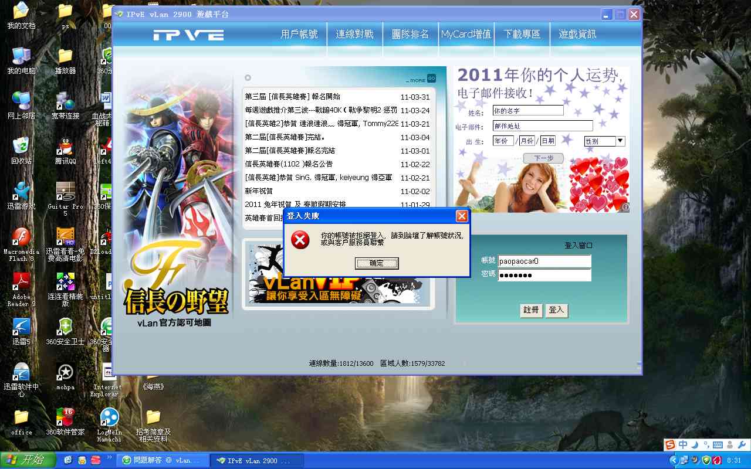751x469 pixels.
Task: Open the 招考简章及相关资料 folder
Action: point(153,425)
